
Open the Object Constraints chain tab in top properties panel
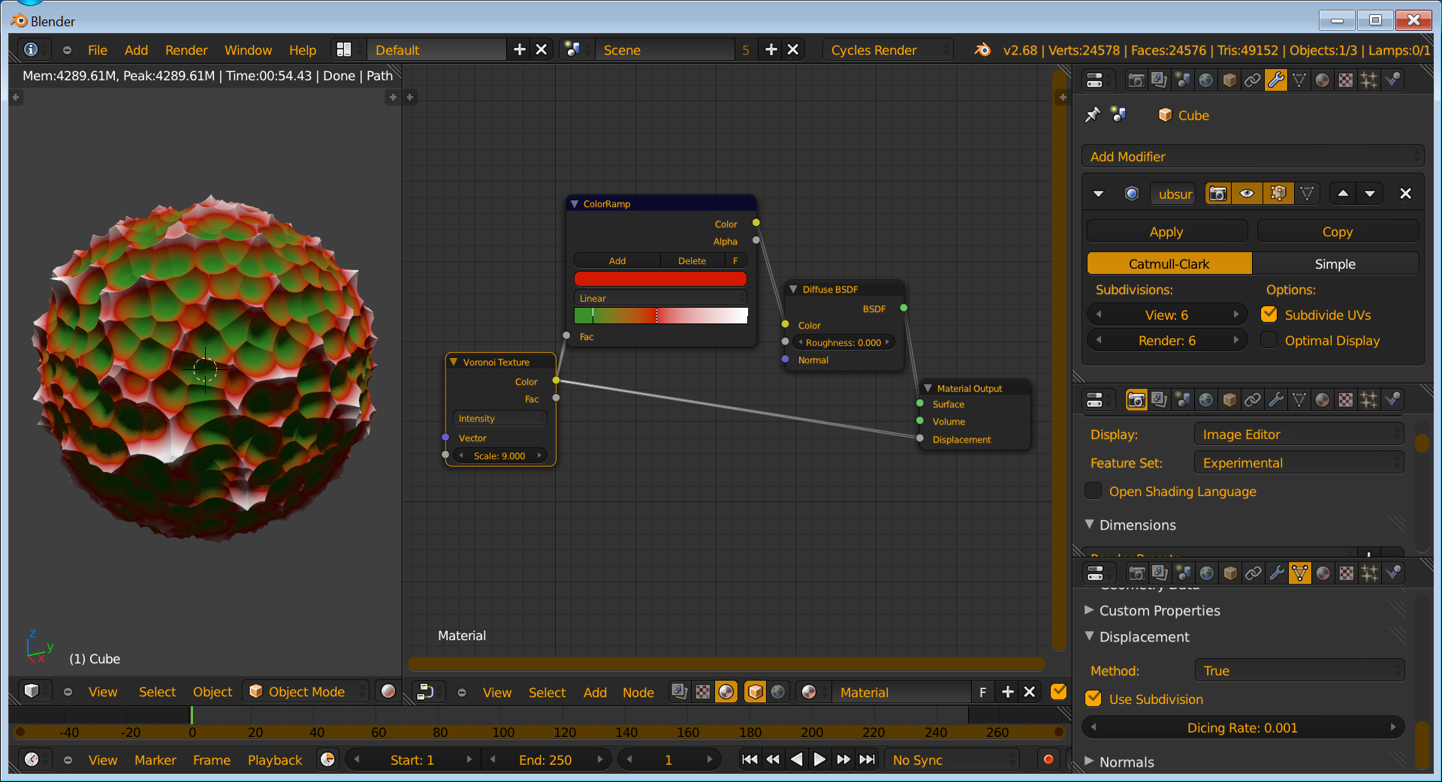(1253, 80)
